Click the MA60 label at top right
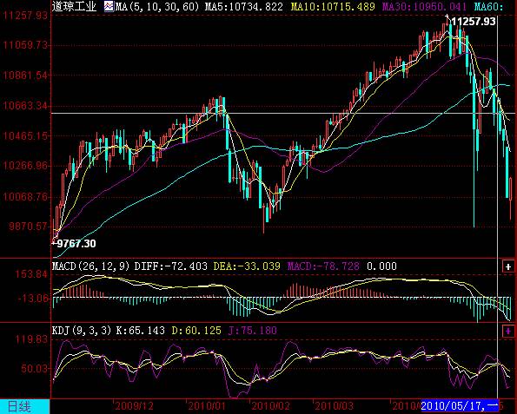Image resolution: width=517 pixels, height=414 pixels. point(488,7)
